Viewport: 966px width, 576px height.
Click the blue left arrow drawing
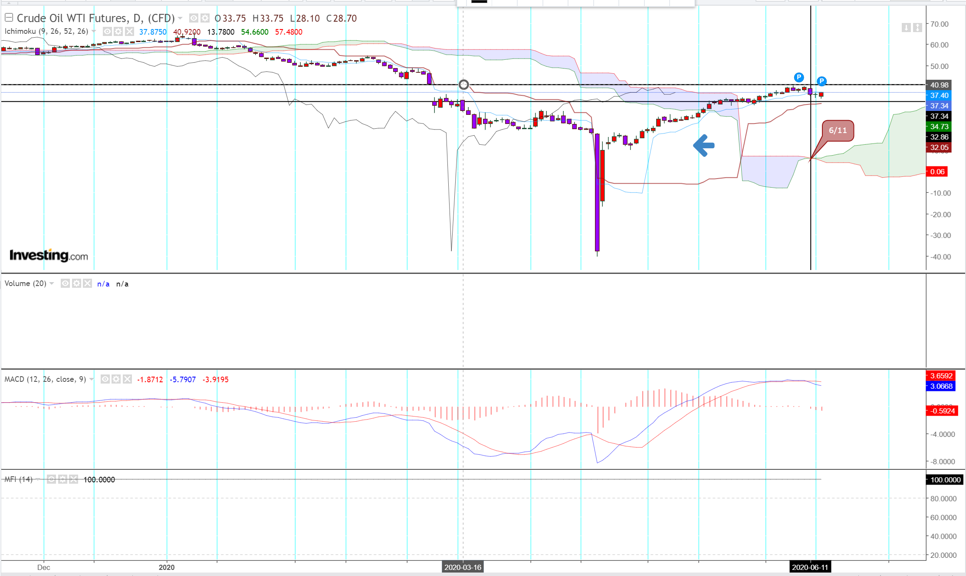(x=703, y=145)
